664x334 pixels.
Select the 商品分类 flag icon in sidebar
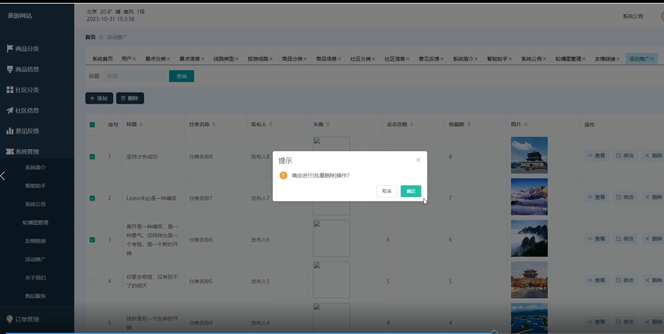click(10, 48)
